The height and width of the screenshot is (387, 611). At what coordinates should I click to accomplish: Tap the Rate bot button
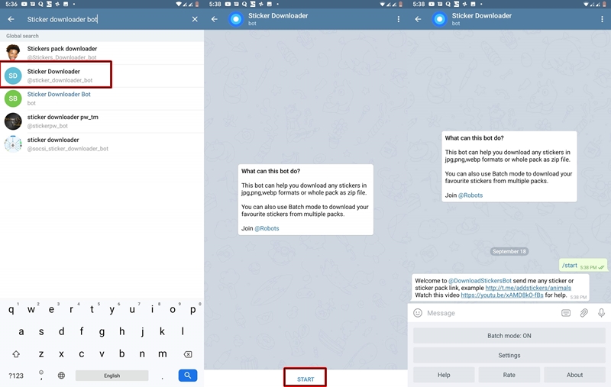[509, 375]
